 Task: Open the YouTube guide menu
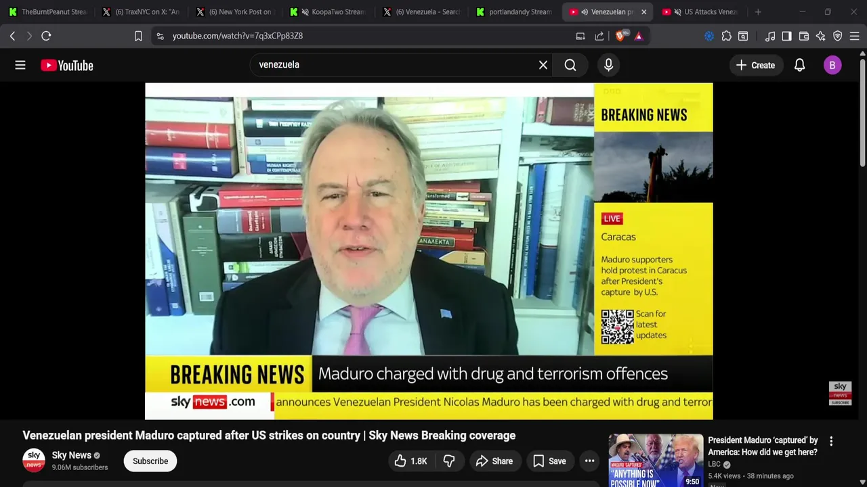click(x=20, y=65)
